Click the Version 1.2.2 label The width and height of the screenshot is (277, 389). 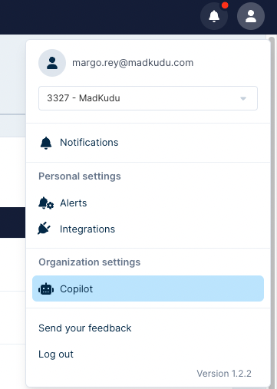click(224, 374)
